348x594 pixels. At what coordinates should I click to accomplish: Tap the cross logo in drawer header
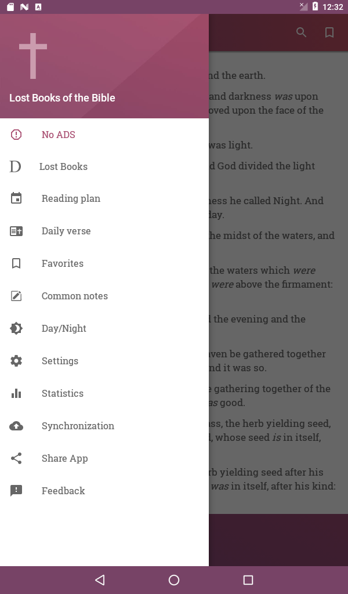click(x=32, y=56)
